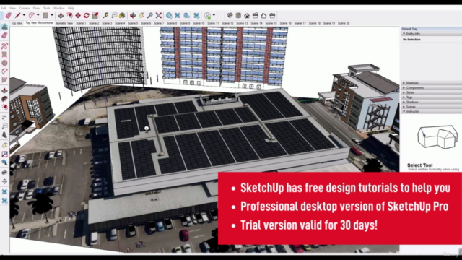
Task: Collapse the Instructor panel
Action: point(431,111)
